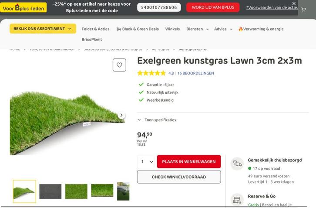Viewport: 316px width, 208px height.
Task: Select the dark grey backing thumbnail
Action: [x=50, y=191]
